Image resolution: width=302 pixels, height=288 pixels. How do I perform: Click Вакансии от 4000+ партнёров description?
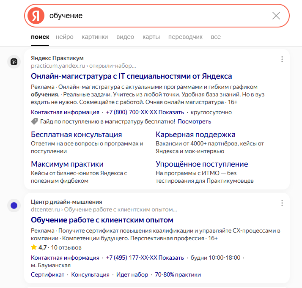210,148
